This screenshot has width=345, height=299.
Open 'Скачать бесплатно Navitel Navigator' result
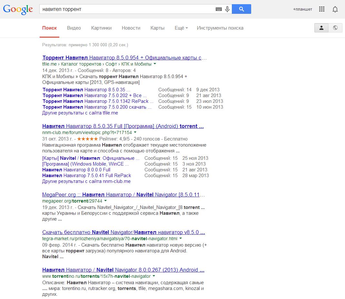[x=124, y=232]
